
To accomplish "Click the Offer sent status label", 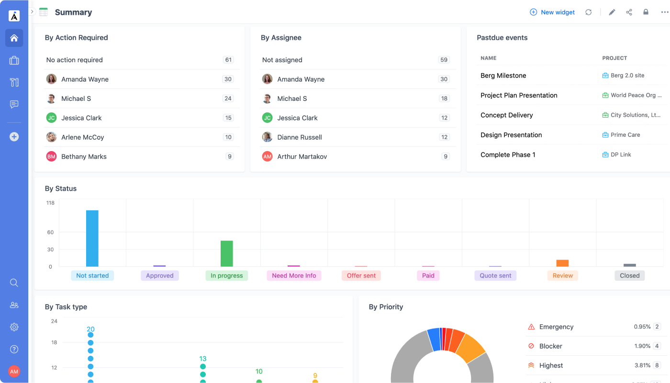I will point(361,275).
